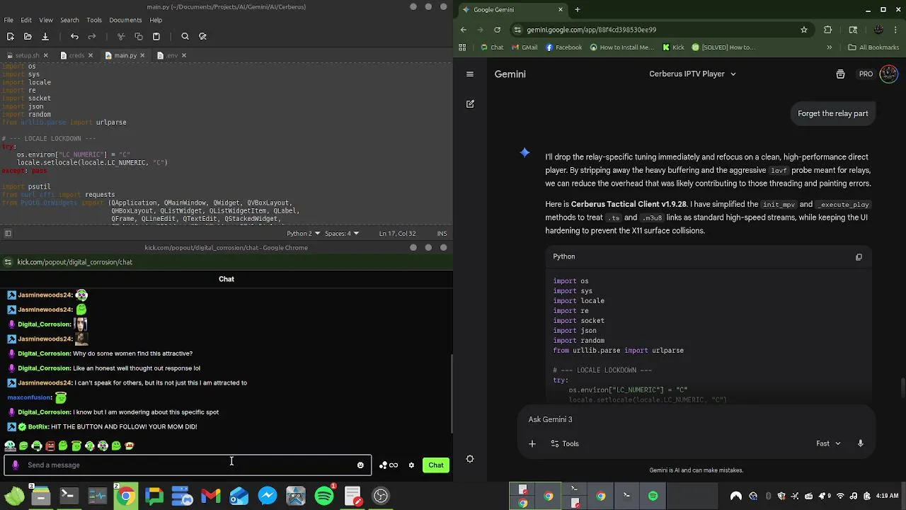
Task: Copy the Python code block
Action: pyautogui.click(x=859, y=257)
